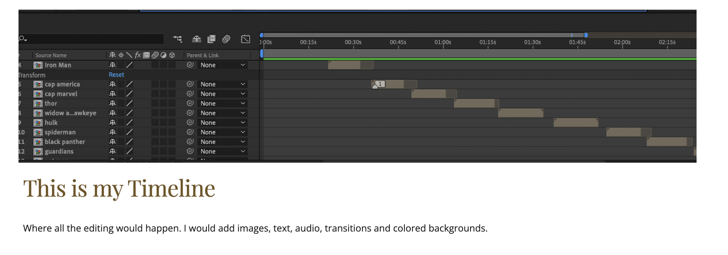
Task: Select the widow a...awkeye layer name
Action: pyautogui.click(x=71, y=113)
